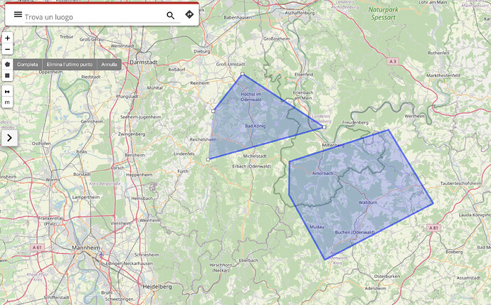Click polygon vertex west of Höchst im Odenwald
Screen dimensions: 491x305
(213, 111)
